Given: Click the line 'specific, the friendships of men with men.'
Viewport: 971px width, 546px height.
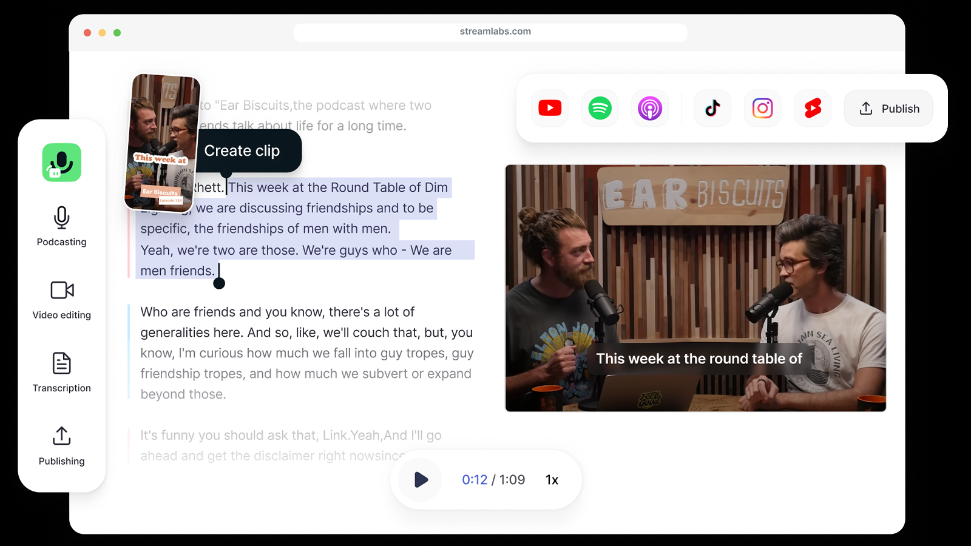Looking at the screenshot, I should (x=266, y=229).
